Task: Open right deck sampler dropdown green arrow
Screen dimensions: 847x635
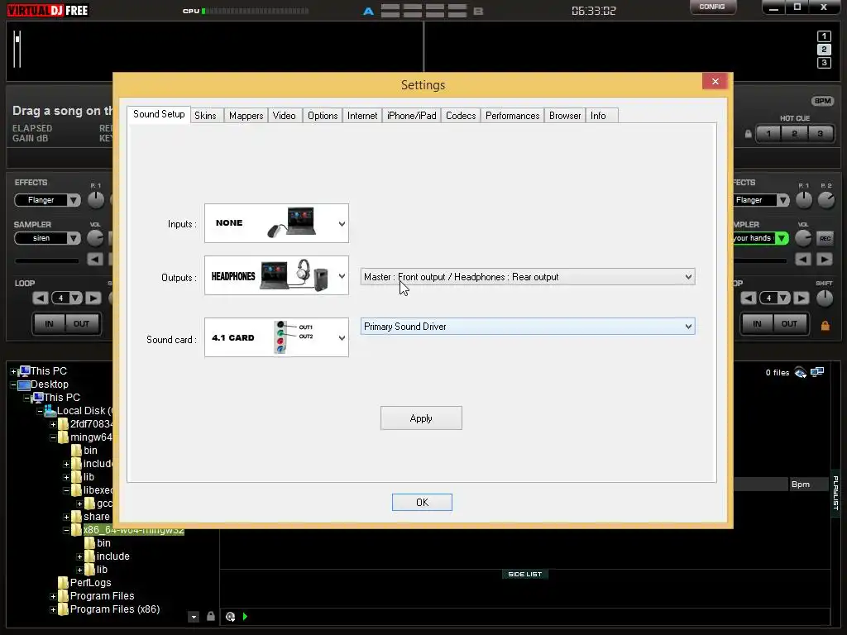Action: 782,238
